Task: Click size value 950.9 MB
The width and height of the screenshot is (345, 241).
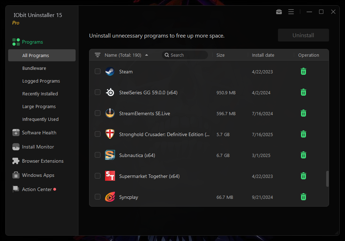Action: (x=226, y=93)
